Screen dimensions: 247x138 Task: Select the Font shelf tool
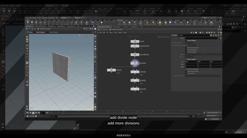81,23
